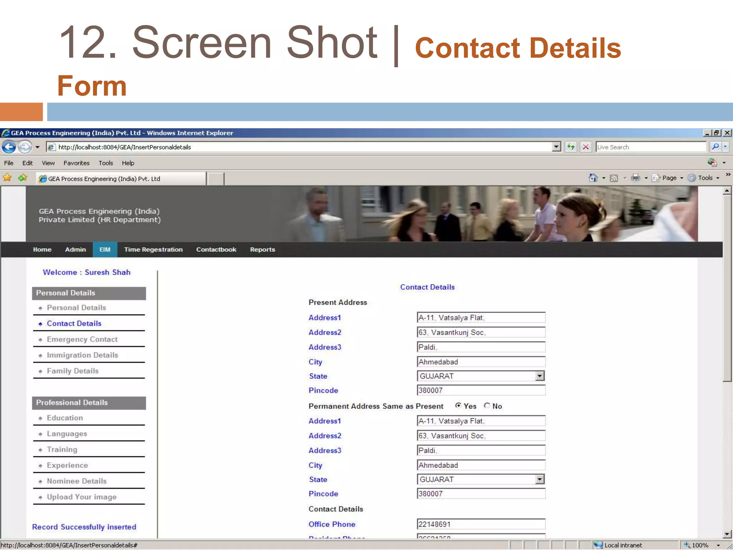Click the browser Back arrow button
The height and width of the screenshot is (550, 733).
9,147
